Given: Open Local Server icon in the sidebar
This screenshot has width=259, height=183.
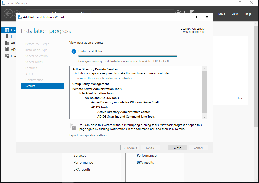Looking at the screenshot, I should [x=7, y=36].
